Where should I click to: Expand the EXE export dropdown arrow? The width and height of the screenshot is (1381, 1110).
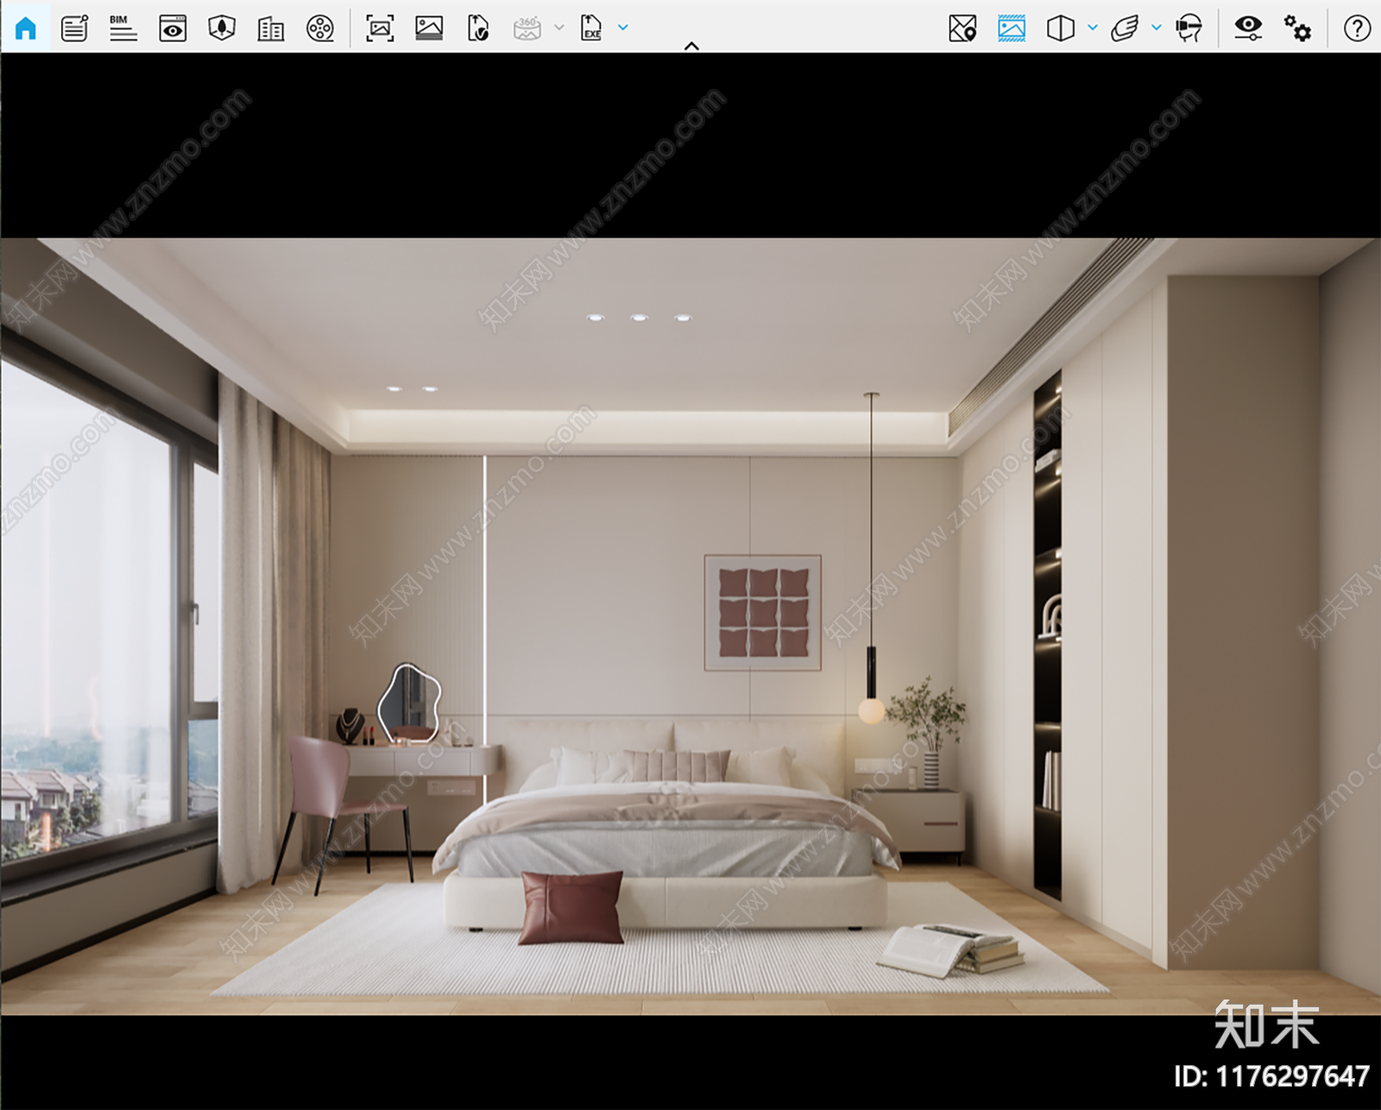pyautogui.click(x=623, y=28)
